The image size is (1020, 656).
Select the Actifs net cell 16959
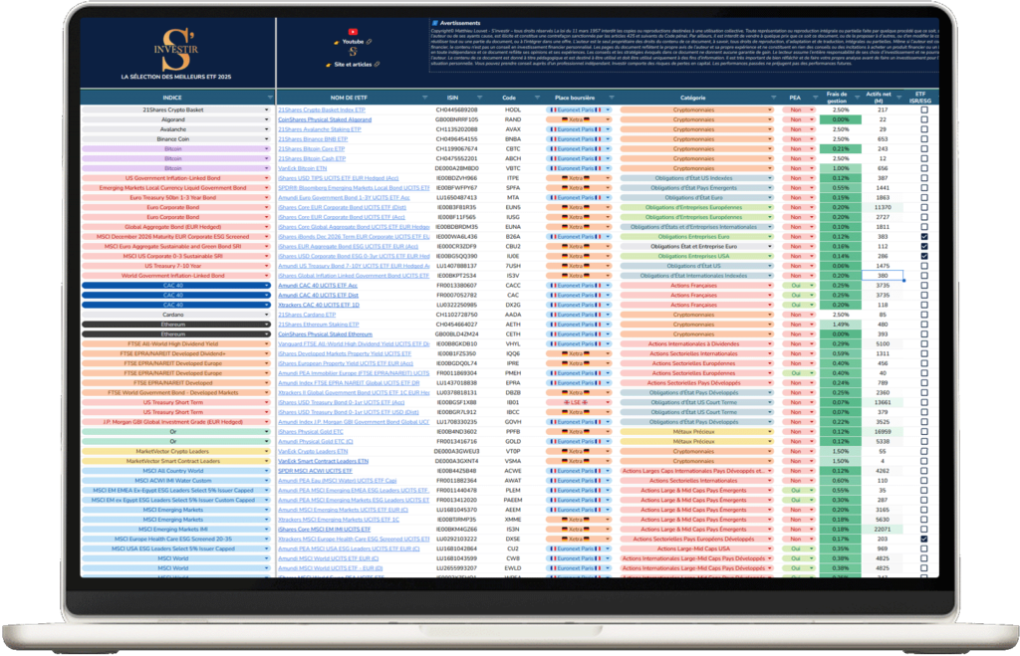click(x=883, y=432)
